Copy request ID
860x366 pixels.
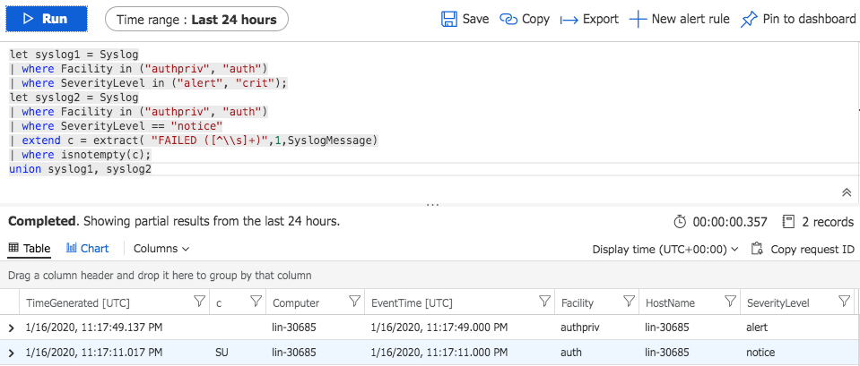(803, 250)
